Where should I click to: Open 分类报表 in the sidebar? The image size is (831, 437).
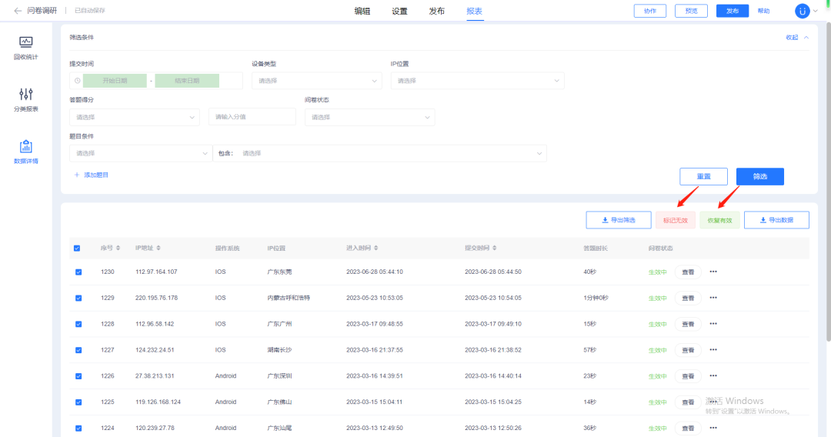[25, 99]
